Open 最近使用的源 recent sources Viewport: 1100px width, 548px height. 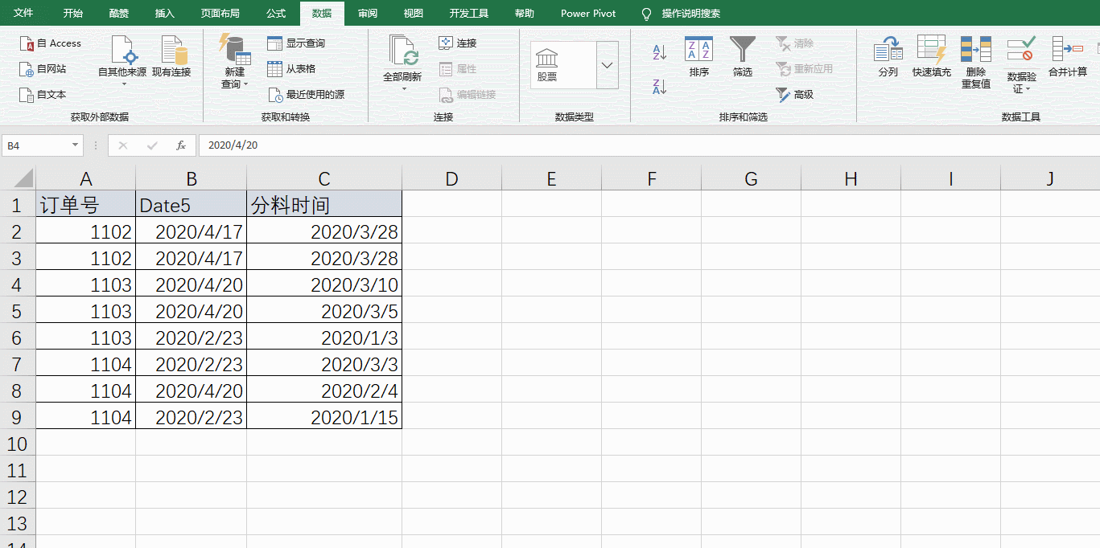(306, 95)
